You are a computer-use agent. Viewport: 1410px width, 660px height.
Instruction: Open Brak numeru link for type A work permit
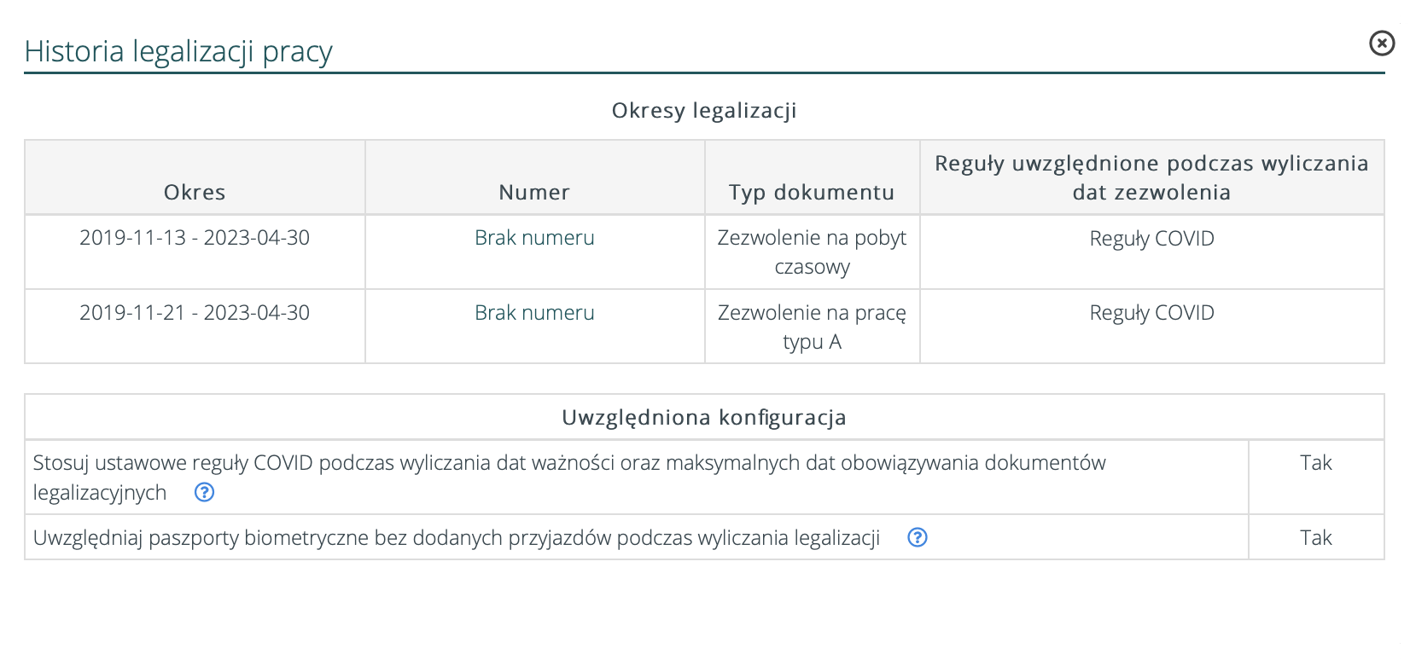(x=534, y=313)
